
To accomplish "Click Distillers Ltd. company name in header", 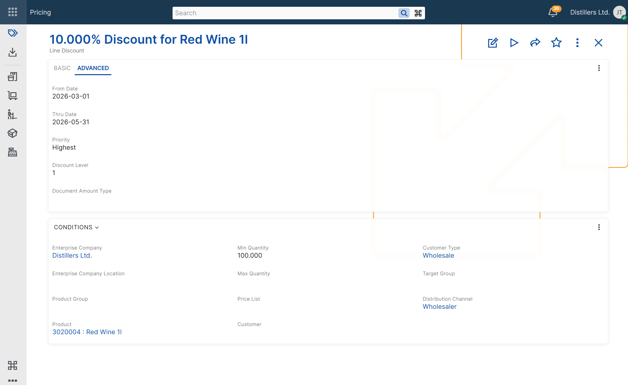I will tap(590, 13).
